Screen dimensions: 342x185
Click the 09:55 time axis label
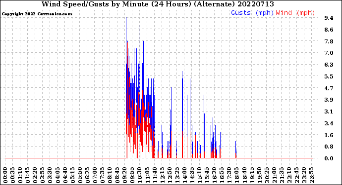point(132,175)
